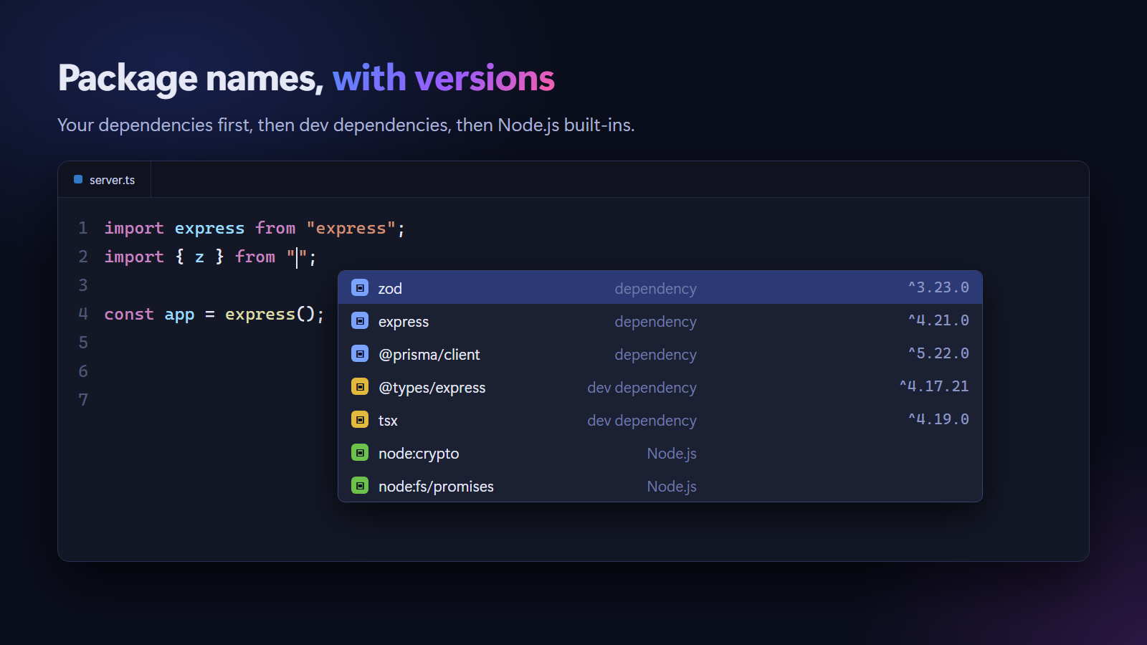Click the yellow icon beside @types/express
The height and width of the screenshot is (645, 1147).
pos(360,387)
